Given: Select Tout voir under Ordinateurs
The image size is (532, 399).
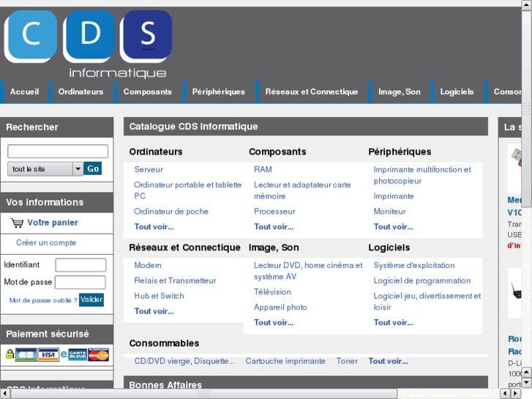Looking at the screenshot, I should [x=154, y=227].
